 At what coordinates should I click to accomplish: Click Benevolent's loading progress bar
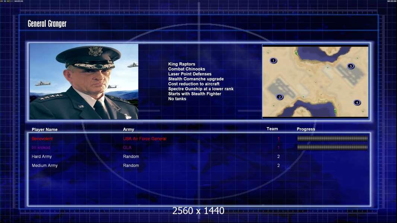coord(332,138)
